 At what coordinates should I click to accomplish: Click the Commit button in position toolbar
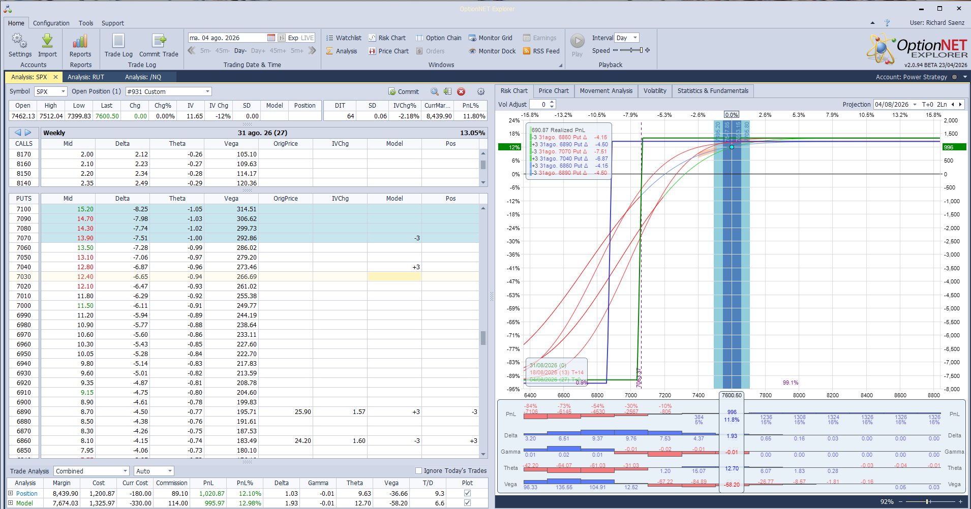pos(404,91)
